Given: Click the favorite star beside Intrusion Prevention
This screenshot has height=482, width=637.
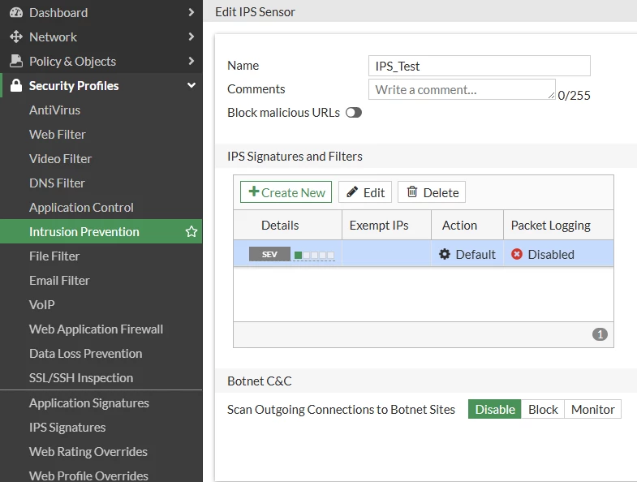Looking at the screenshot, I should pos(191,231).
